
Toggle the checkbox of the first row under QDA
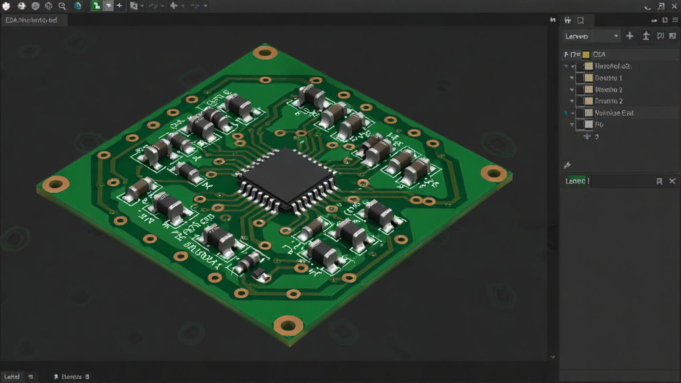tap(580, 66)
